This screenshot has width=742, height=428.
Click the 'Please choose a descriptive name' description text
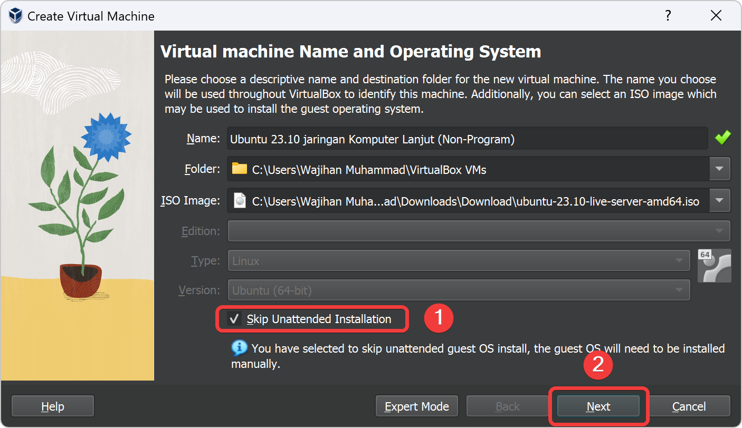pyautogui.click(x=441, y=94)
